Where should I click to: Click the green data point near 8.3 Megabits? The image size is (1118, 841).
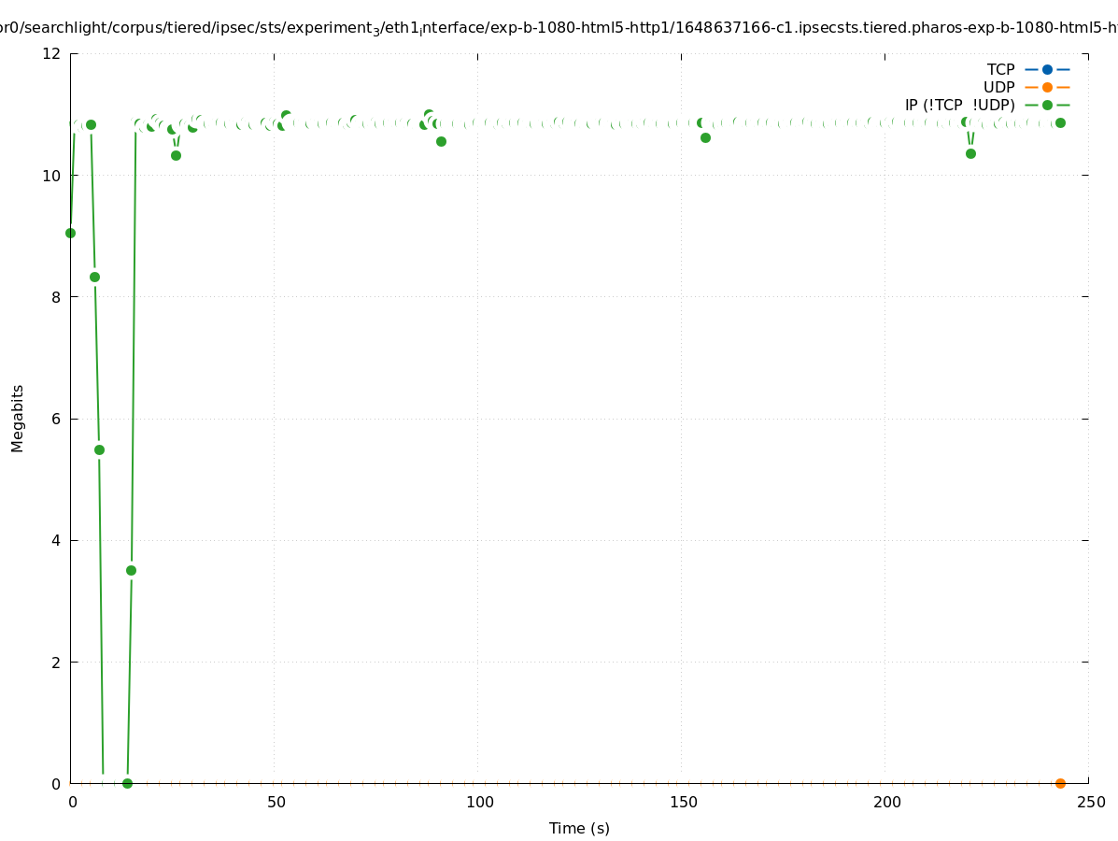point(94,277)
